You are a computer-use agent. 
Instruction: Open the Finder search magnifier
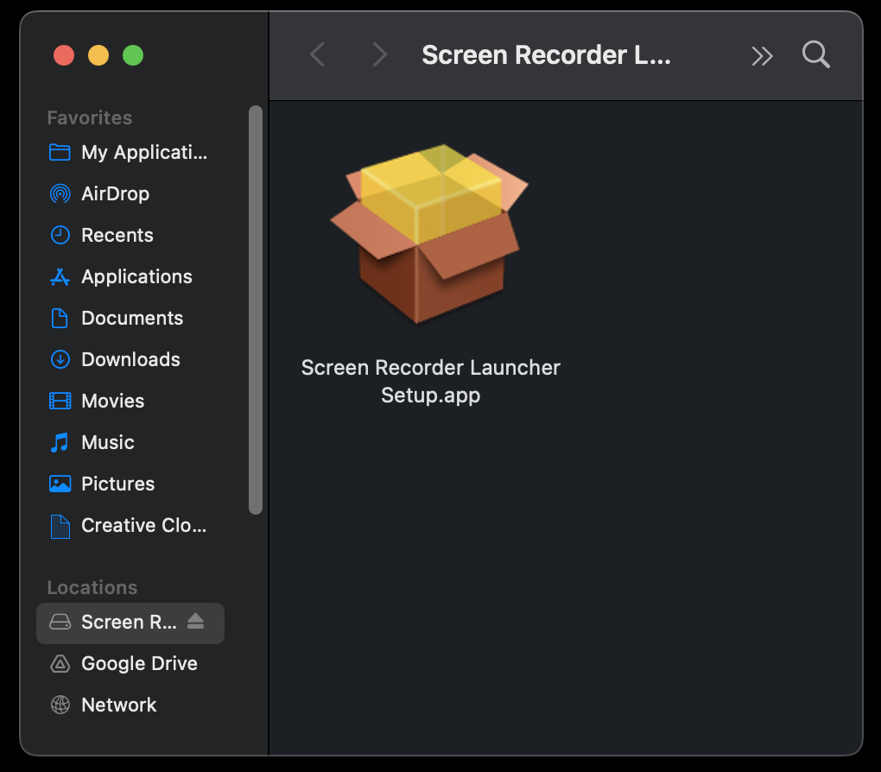tap(815, 55)
